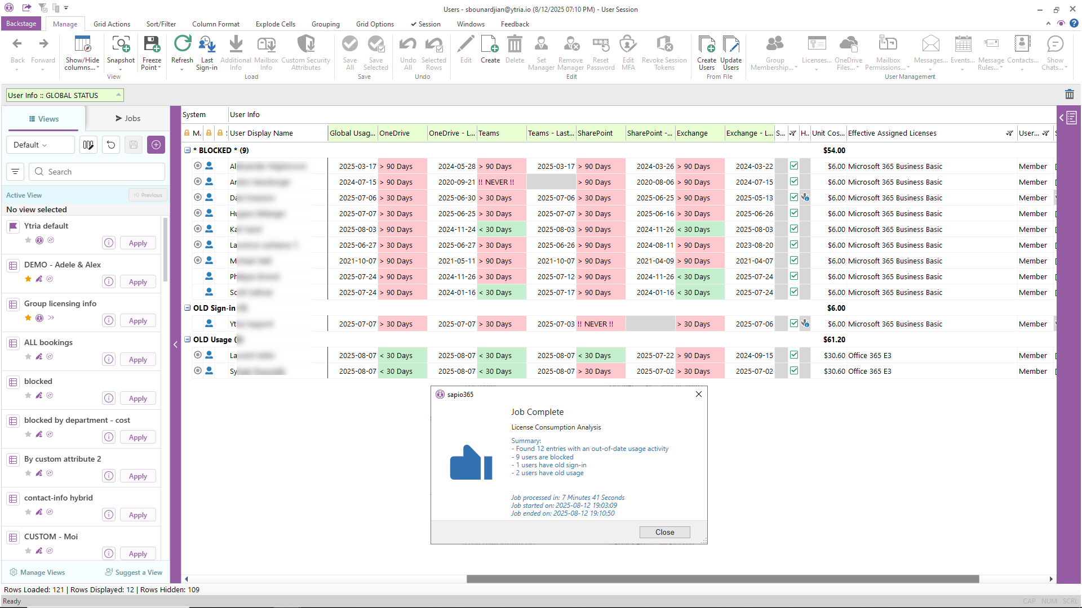The width and height of the screenshot is (1082, 608).
Task: Open the Default view dropdown
Action: click(x=41, y=145)
